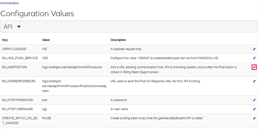The height and width of the screenshot is (130, 258).
Task: Click the YES value for BILLING_PUSH_SERVICE
Action: (45, 58)
